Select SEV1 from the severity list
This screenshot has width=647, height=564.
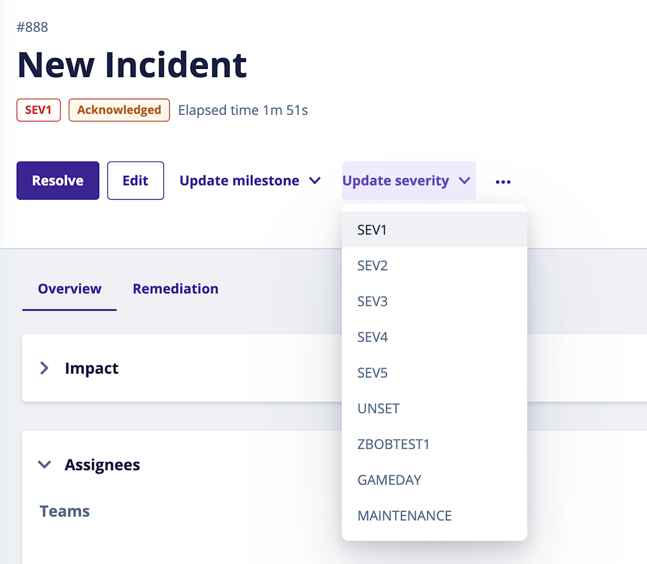point(372,229)
